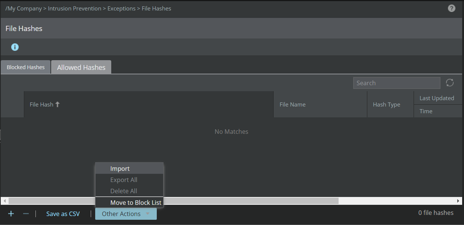Click the File Hash column header text
This screenshot has height=225, width=464.
(x=41, y=104)
